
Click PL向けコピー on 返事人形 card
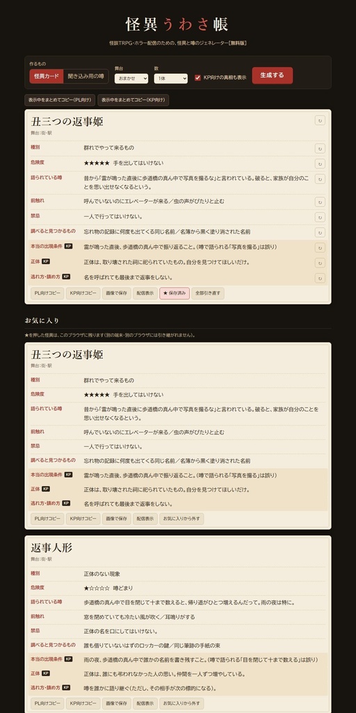click(x=47, y=703)
